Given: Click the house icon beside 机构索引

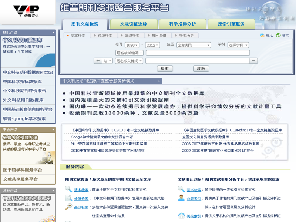Looking at the screenshot, I should [181, 215].
